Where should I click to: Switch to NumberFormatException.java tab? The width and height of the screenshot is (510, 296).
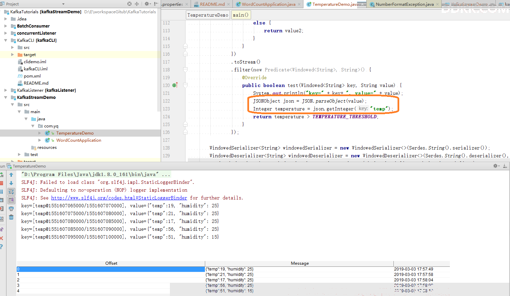click(404, 4)
